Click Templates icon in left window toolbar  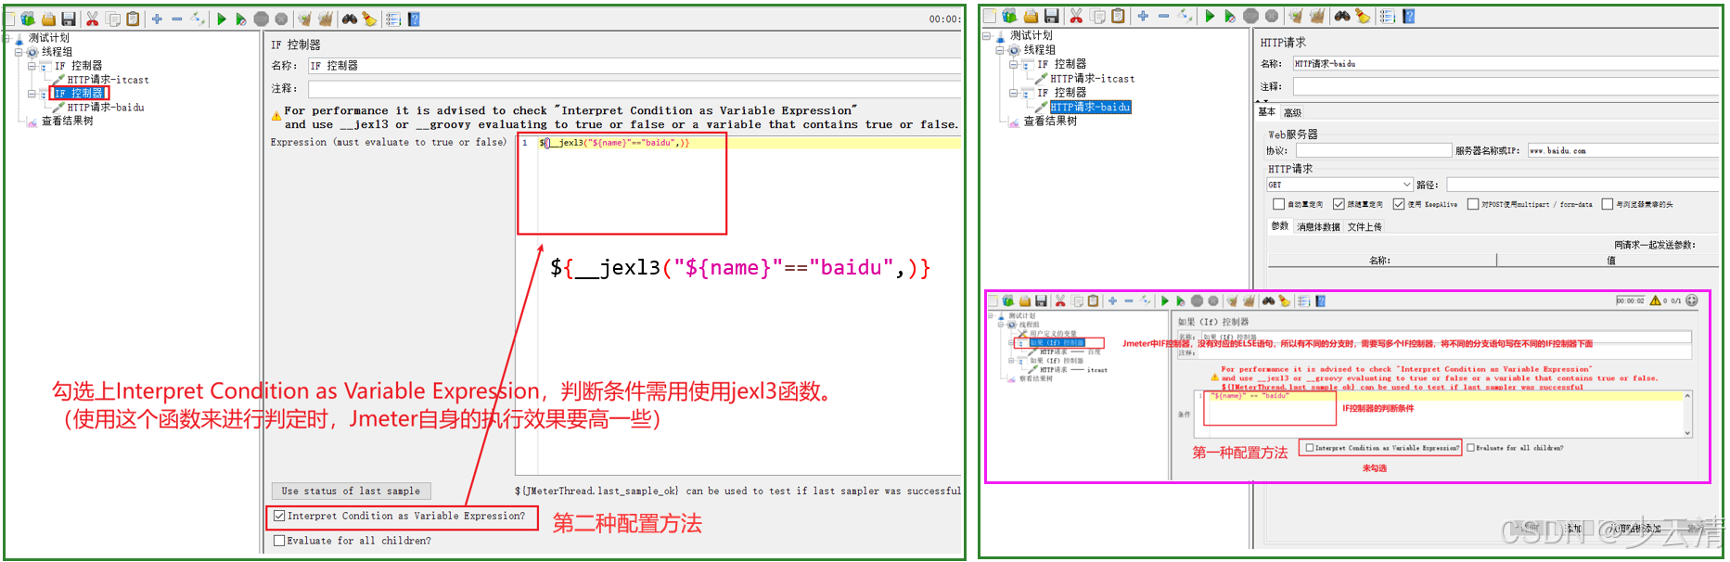(28, 19)
